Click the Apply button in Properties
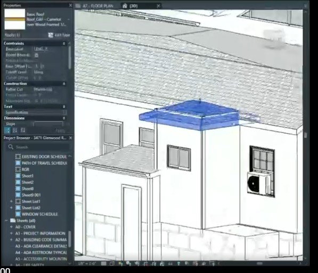The height and width of the screenshot is (273, 318). point(60,131)
